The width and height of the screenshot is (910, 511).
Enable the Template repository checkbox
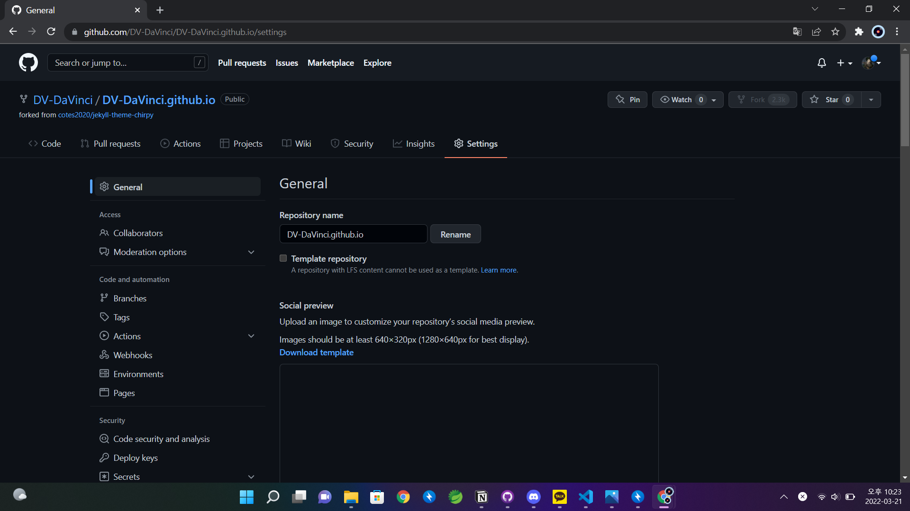pos(283,258)
